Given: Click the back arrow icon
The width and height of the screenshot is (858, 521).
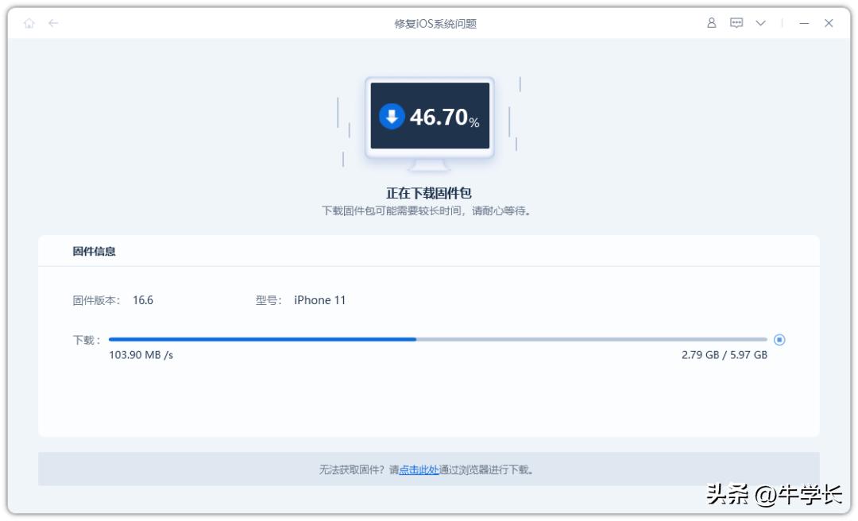Looking at the screenshot, I should (x=53, y=24).
